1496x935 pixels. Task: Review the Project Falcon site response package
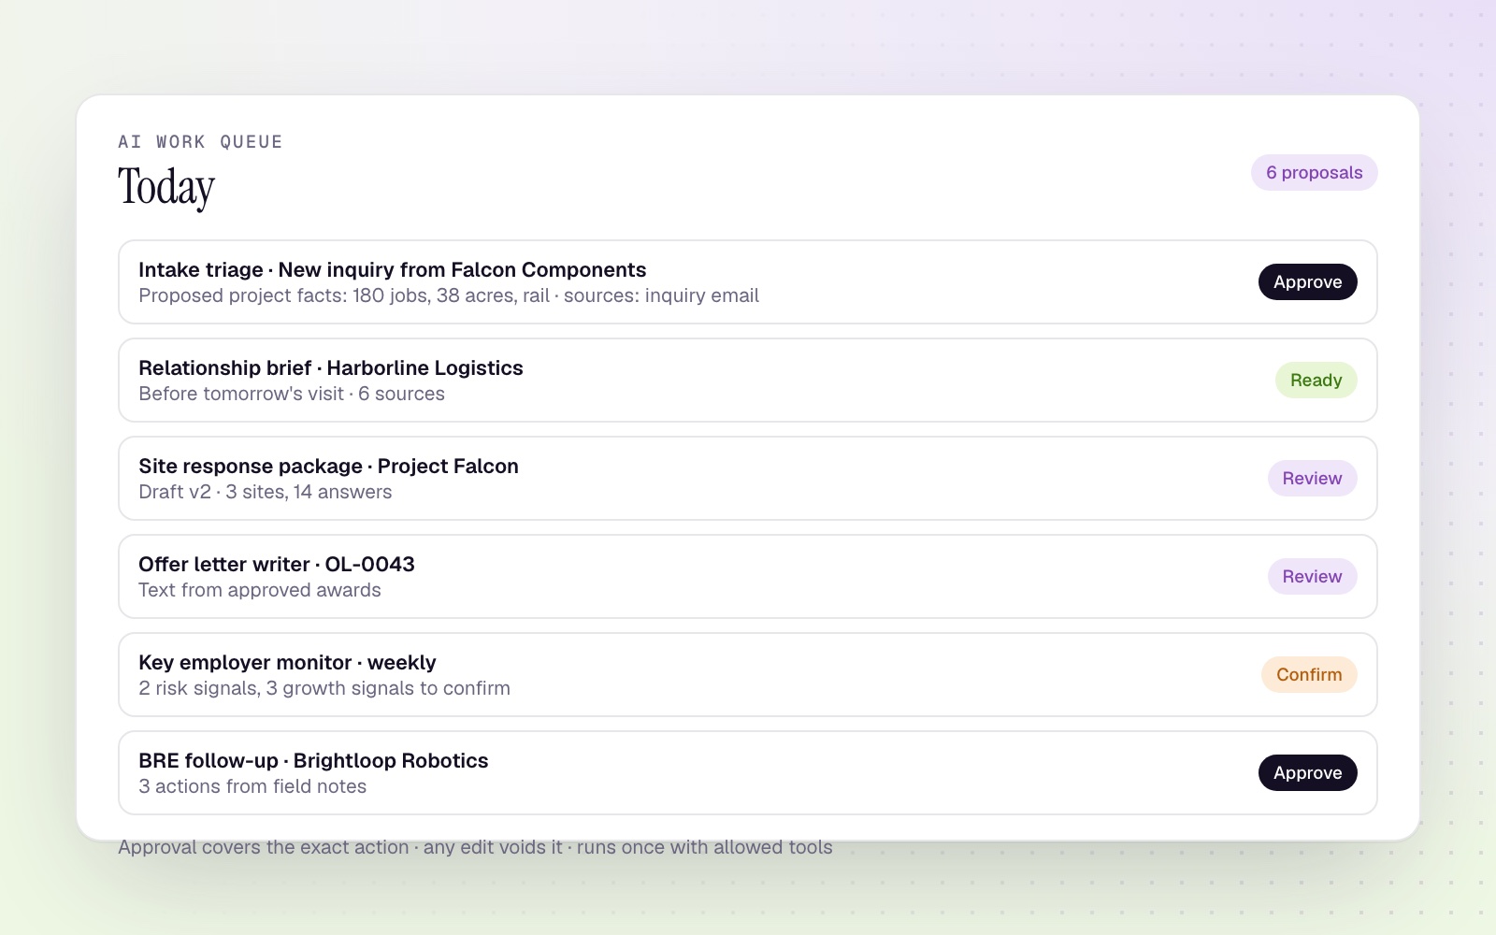point(1312,479)
